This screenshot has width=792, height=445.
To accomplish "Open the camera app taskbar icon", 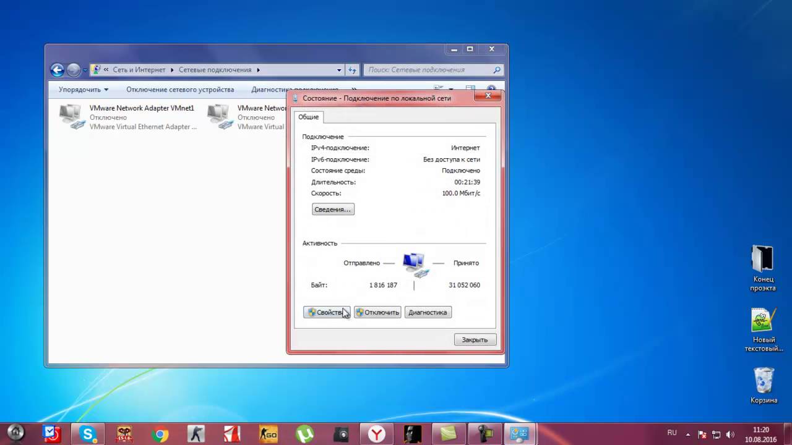I will 341,434.
